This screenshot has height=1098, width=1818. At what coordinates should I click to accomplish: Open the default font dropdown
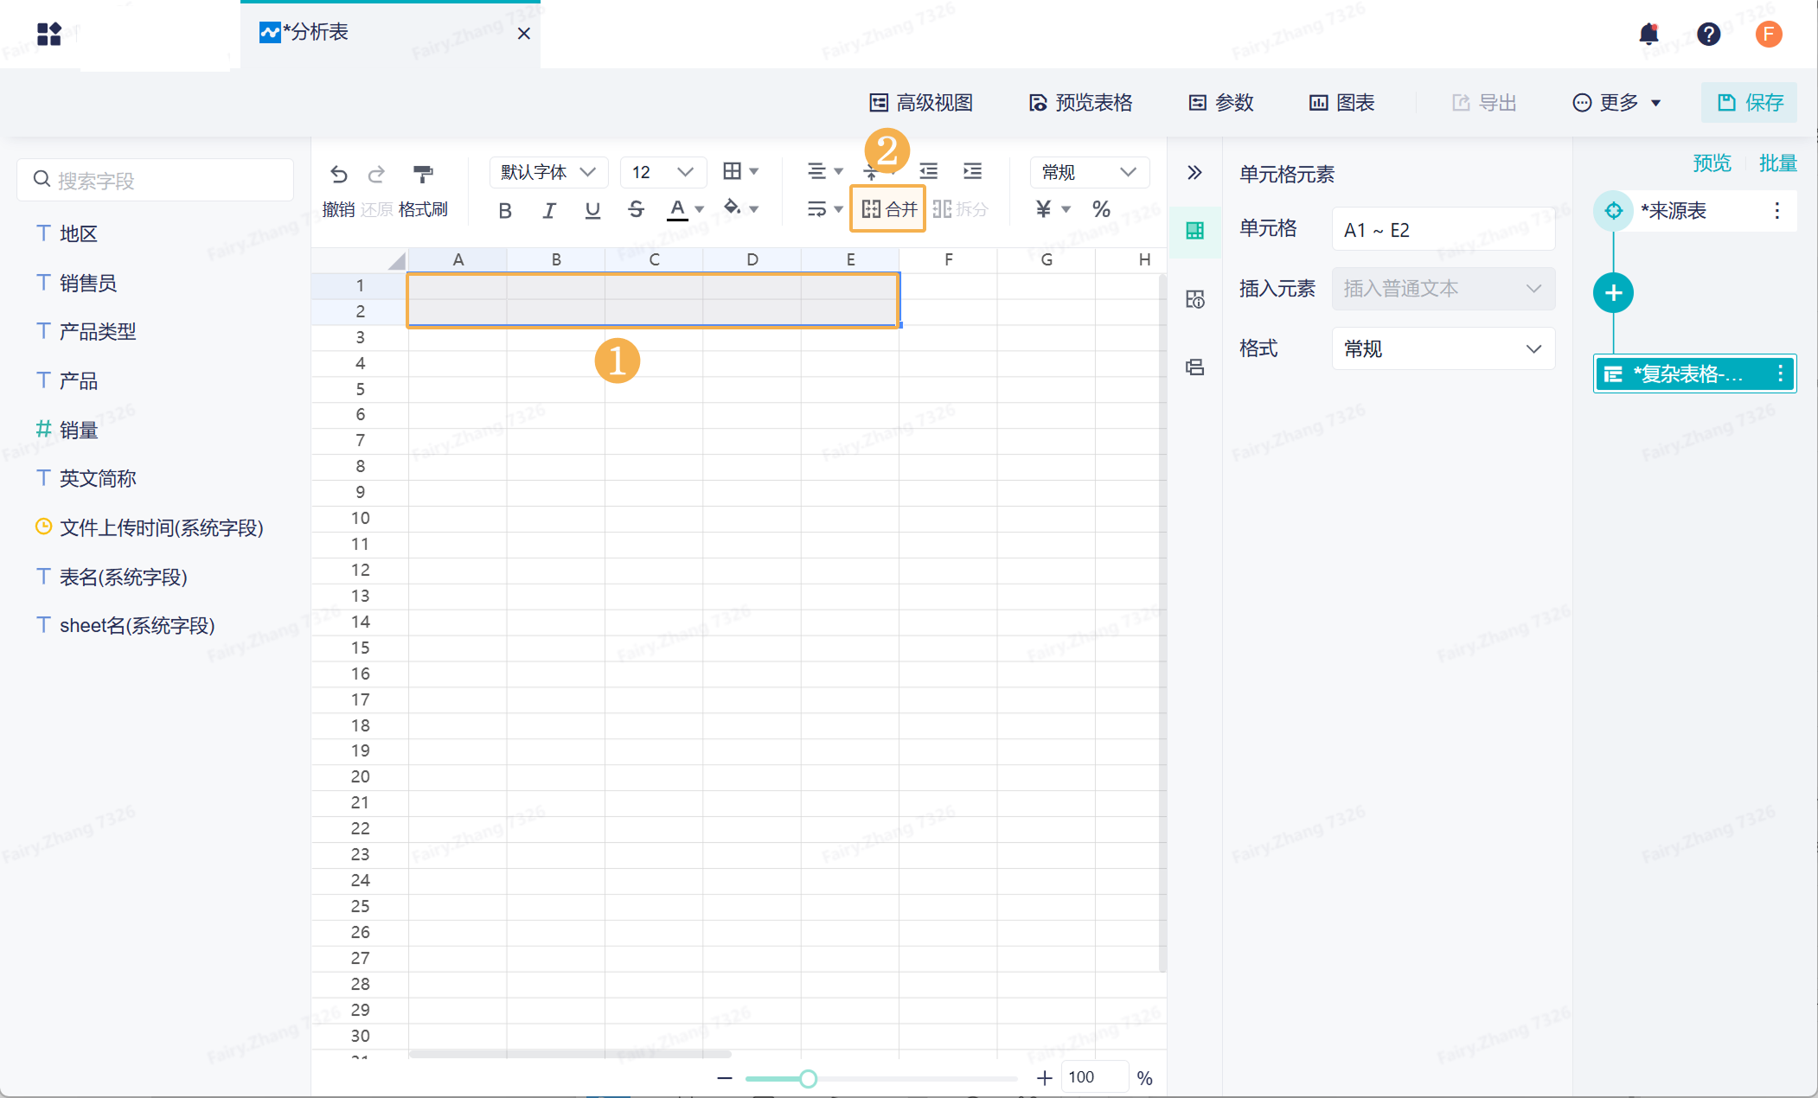click(x=548, y=172)
